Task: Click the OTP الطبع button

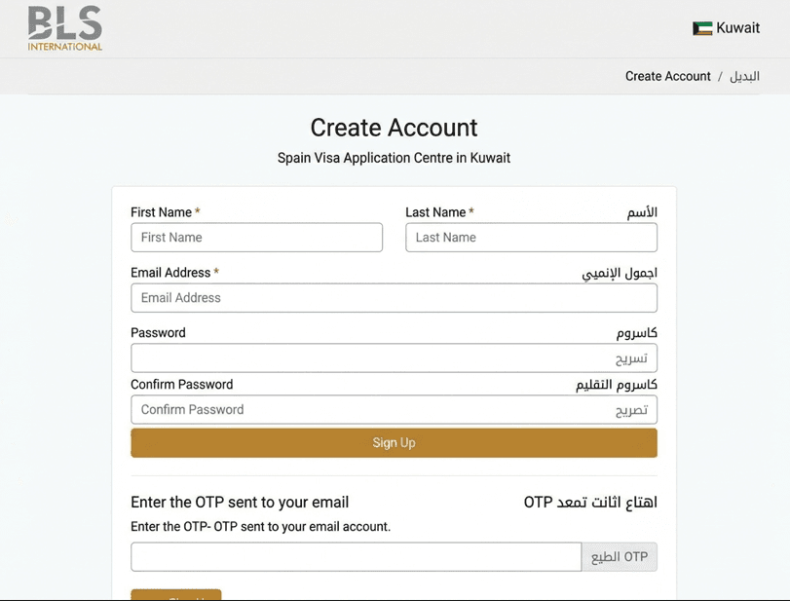Action: tap(620, 556)
